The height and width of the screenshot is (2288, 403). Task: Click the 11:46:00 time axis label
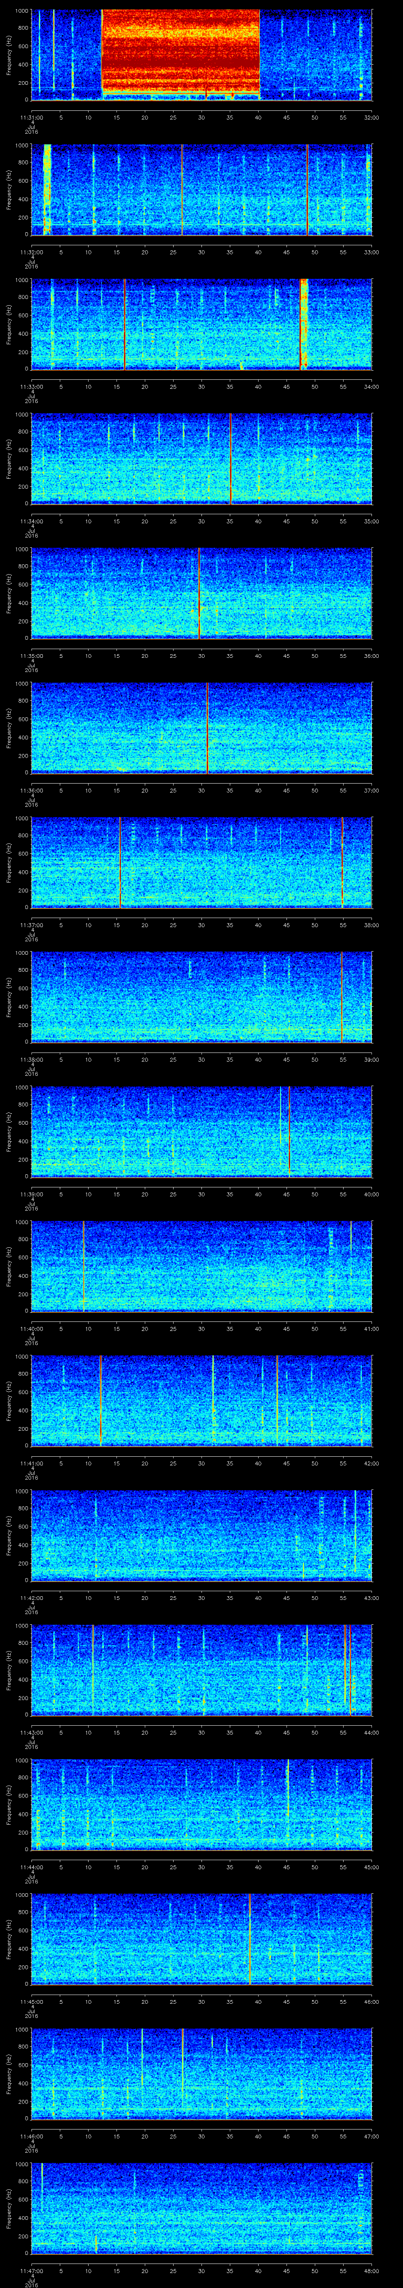32,2136
